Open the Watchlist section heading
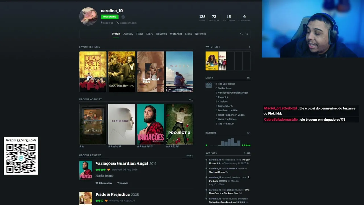Viewport: 364px width, 205px height. (213, 47)
